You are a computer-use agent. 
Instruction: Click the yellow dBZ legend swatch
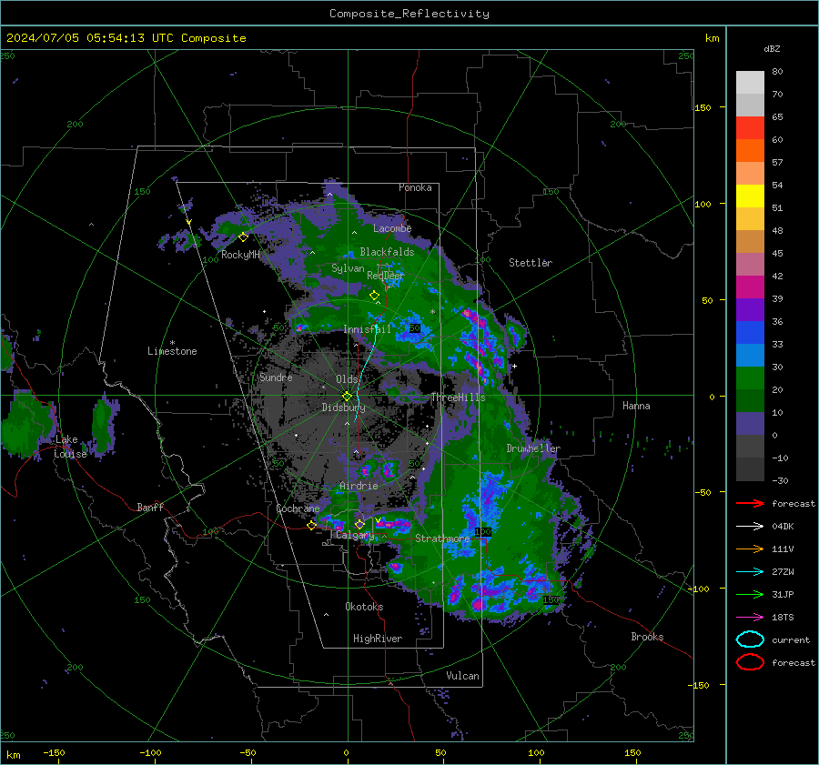[x=750, y=196]
